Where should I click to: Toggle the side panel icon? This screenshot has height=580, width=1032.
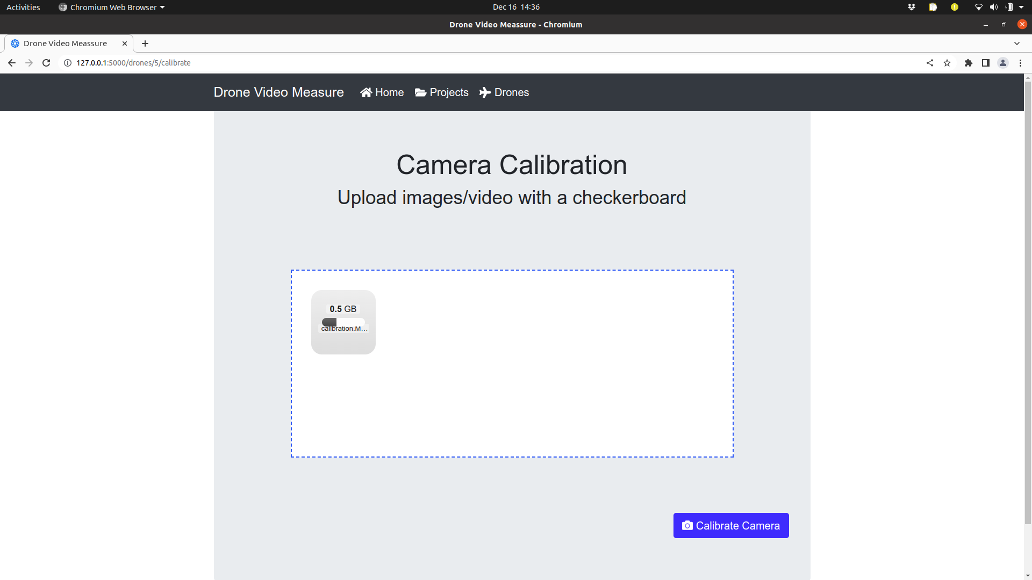(986, 63)
